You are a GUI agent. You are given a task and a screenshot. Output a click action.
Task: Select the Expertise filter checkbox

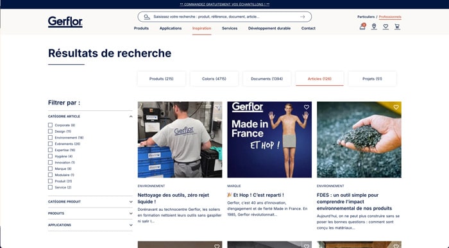tap(51, 150)
